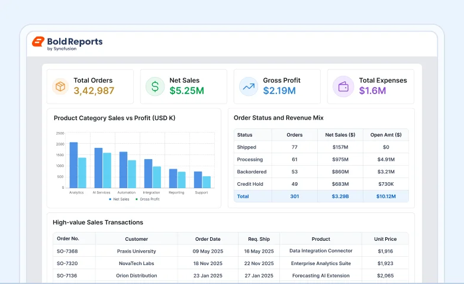Click the Open Amt ($) column header
The height and width of the screenshot is (284, 464).
point(386,135)
